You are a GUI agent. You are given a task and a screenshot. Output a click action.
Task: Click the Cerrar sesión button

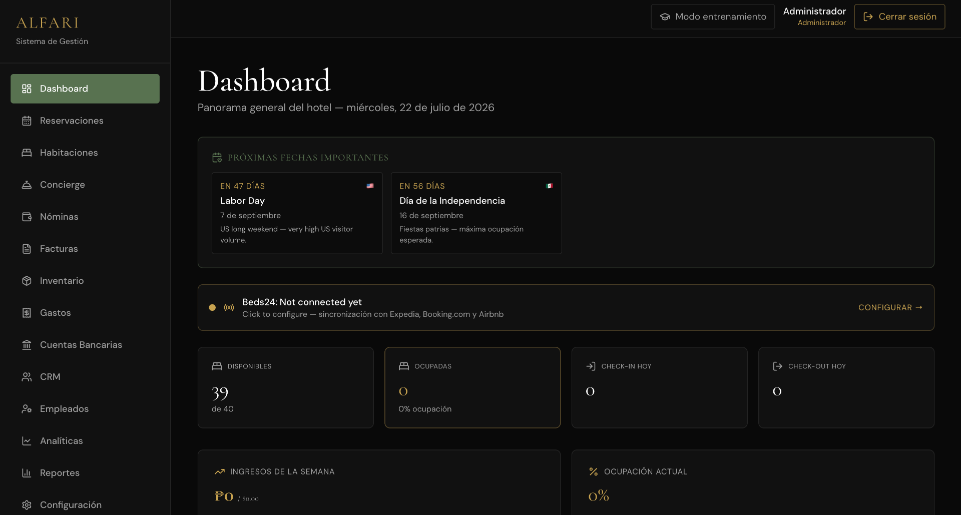coord(899,17)
